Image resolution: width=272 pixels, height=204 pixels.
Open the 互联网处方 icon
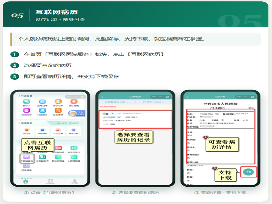[42, 157]
